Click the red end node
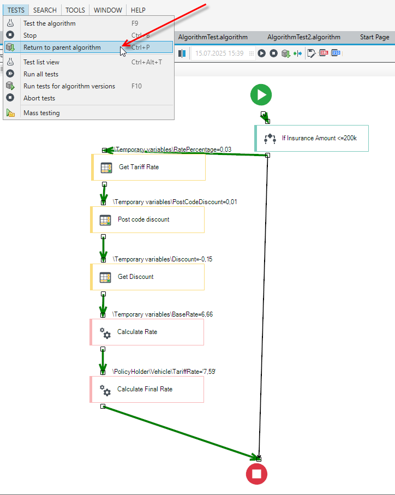Screen dimensions: 395x495 click(x=257, y=474)
